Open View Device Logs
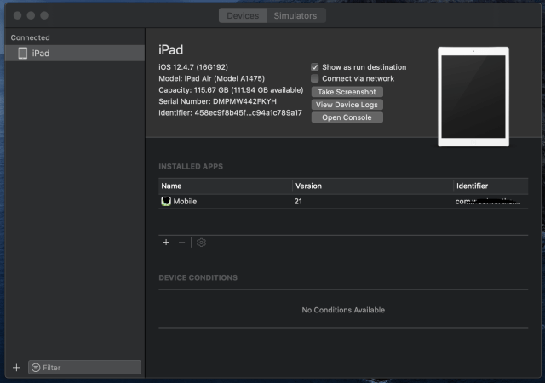The image size is (545, 383). [x=347, y=105]
